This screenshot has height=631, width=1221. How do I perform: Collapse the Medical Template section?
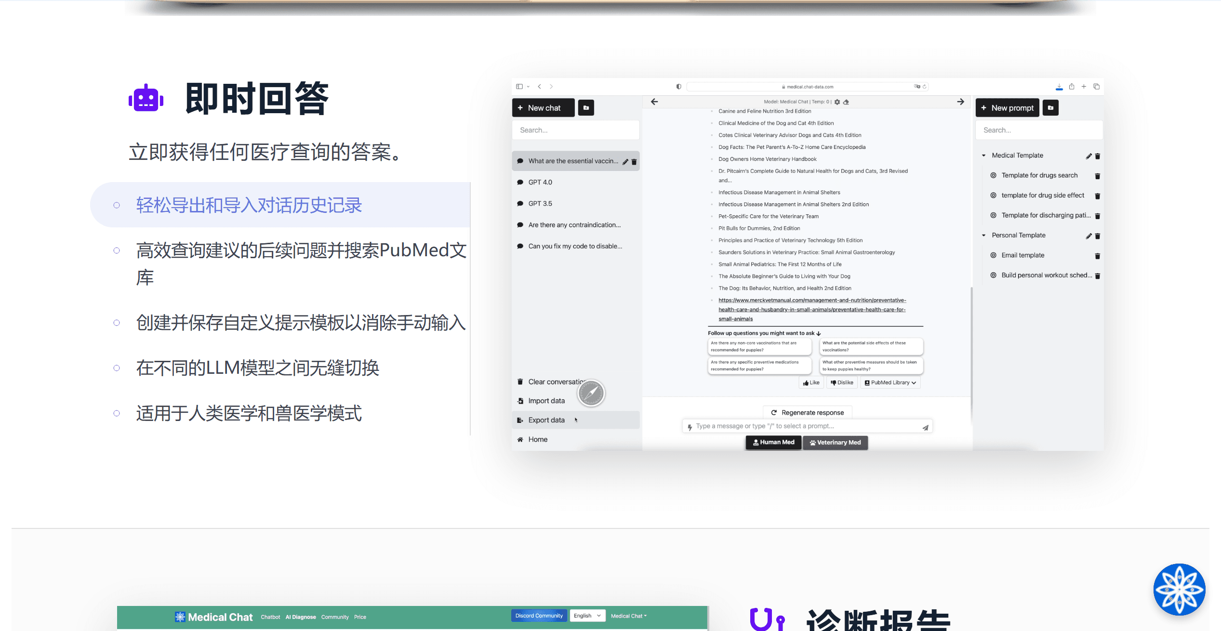click(x=984, y=155)
